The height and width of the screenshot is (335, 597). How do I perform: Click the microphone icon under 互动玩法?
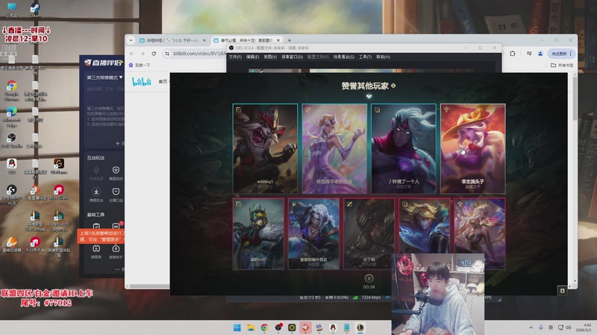pyautogui.click(x=96, y=170)
